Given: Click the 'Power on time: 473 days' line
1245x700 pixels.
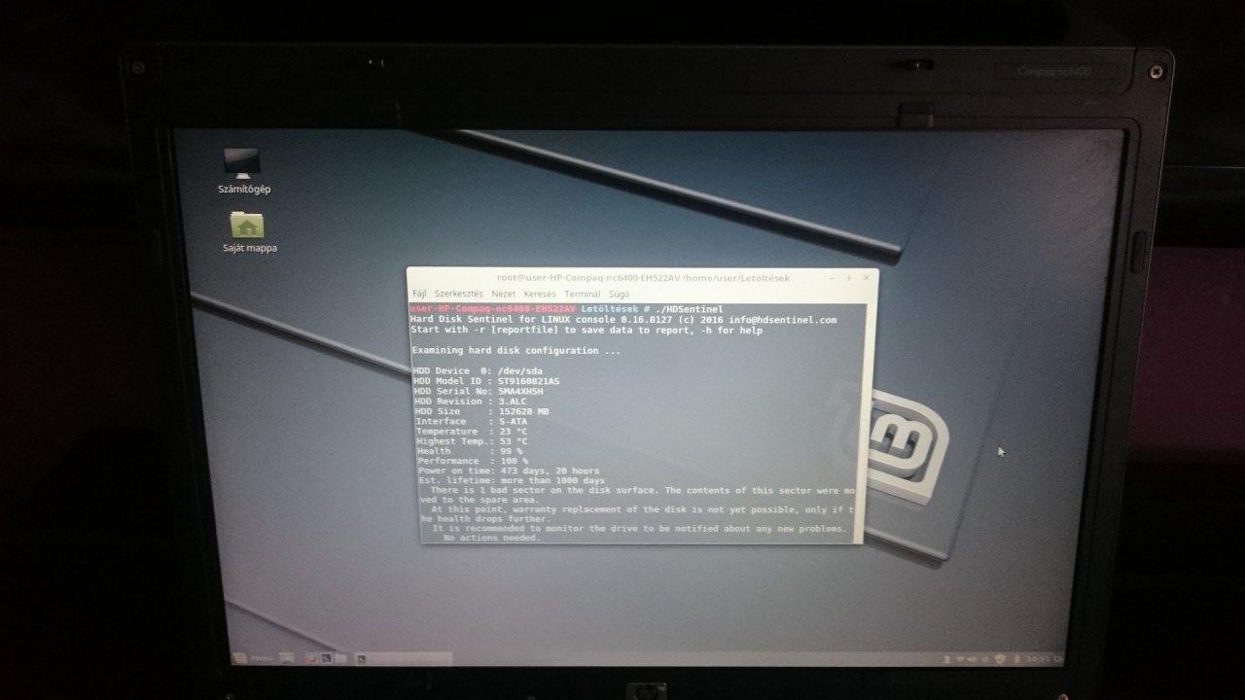Looking at the screenshot, I should pyautogui.click(x=509, y=471).
